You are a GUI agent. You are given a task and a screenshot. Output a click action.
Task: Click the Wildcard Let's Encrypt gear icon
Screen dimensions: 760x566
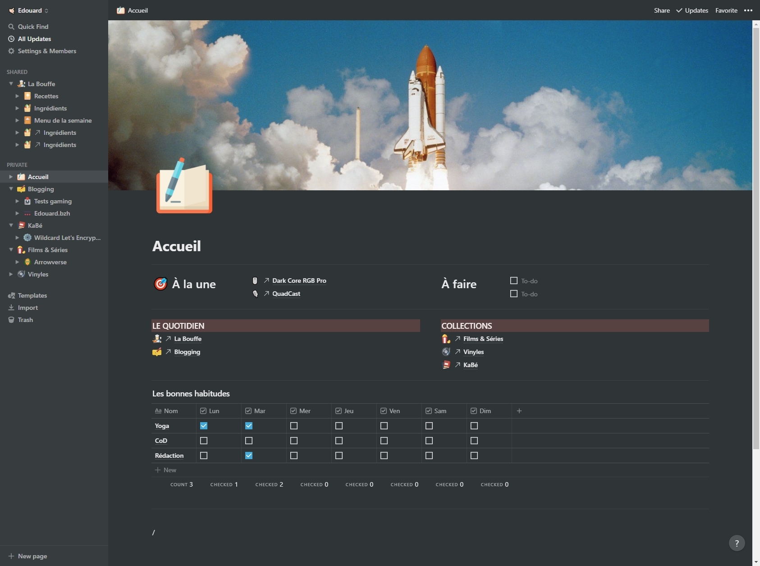(27, 238)
